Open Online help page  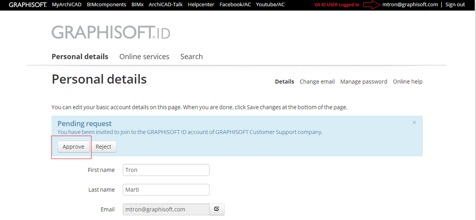(408, 81)
